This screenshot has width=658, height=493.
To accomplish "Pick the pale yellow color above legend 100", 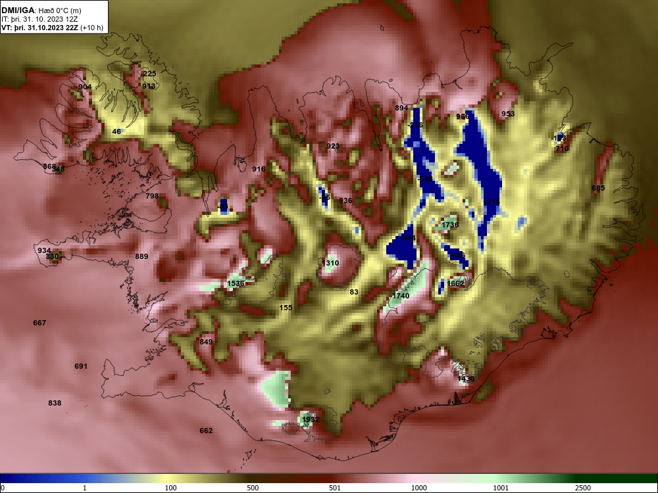I will click(x=168, y=479).
